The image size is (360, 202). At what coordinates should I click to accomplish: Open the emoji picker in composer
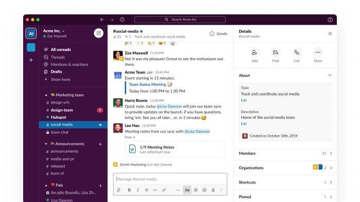pos(204,190)
